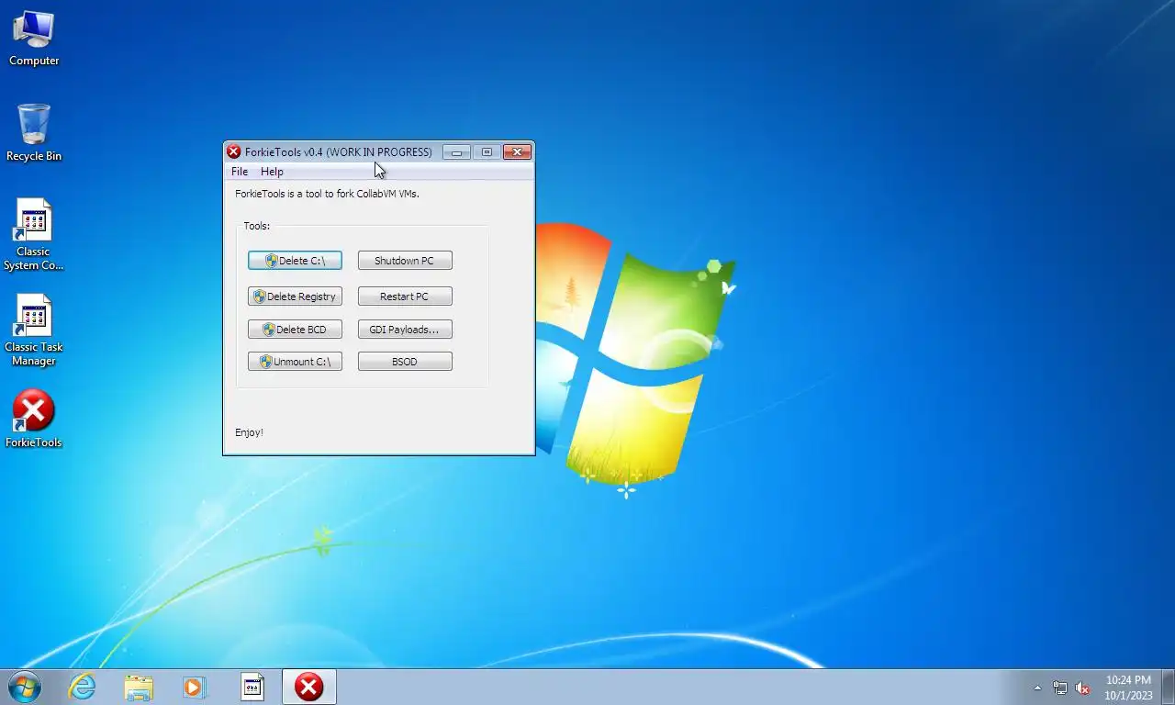Click the Unmount C:\ button

295,362
